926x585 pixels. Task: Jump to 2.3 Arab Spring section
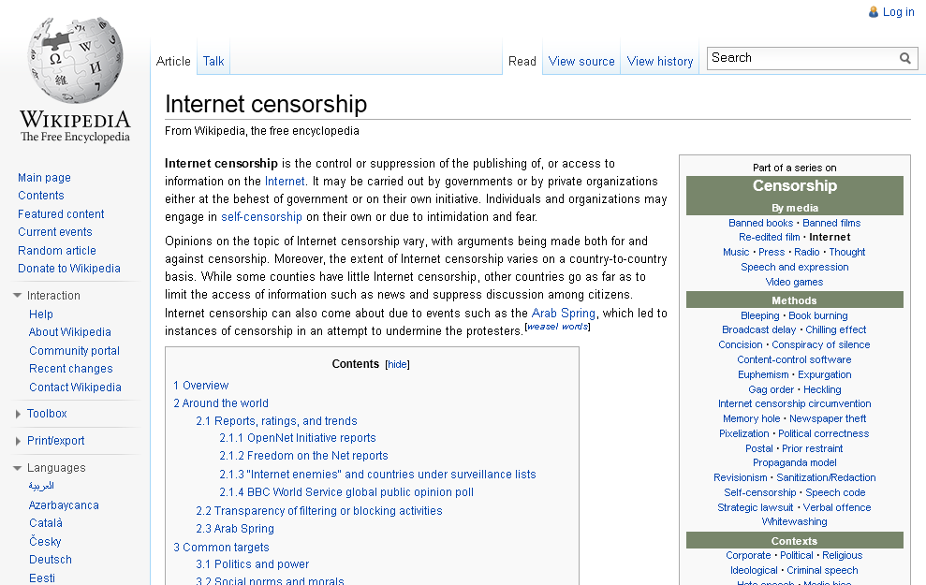point(235,528)
